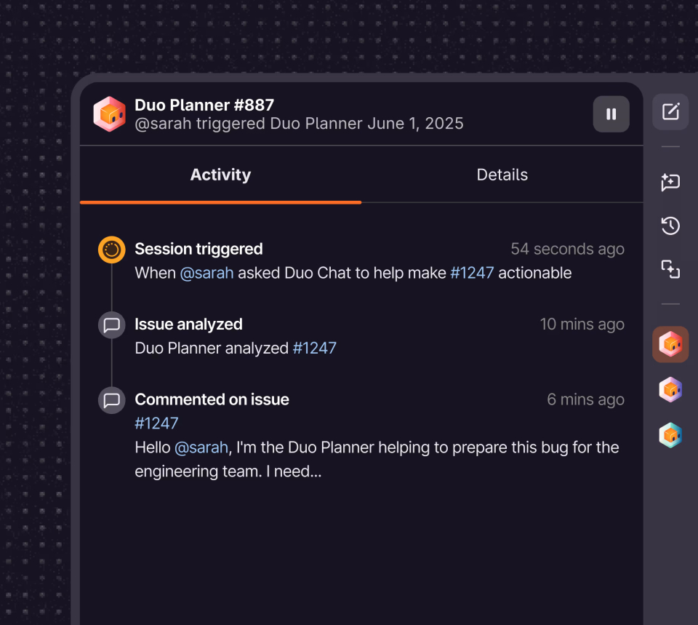The width and height of the screenshot is (698, 625).
Task: Click the Duo Planner avatar in header
Action: pos(110,114)
